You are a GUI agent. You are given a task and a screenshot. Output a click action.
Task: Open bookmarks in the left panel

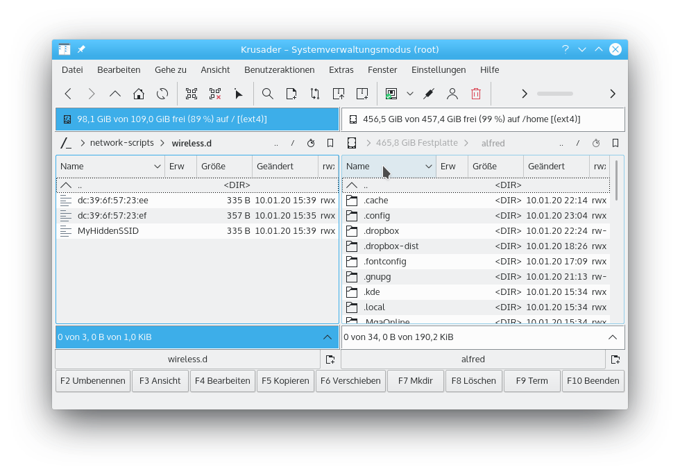(330, 143)
